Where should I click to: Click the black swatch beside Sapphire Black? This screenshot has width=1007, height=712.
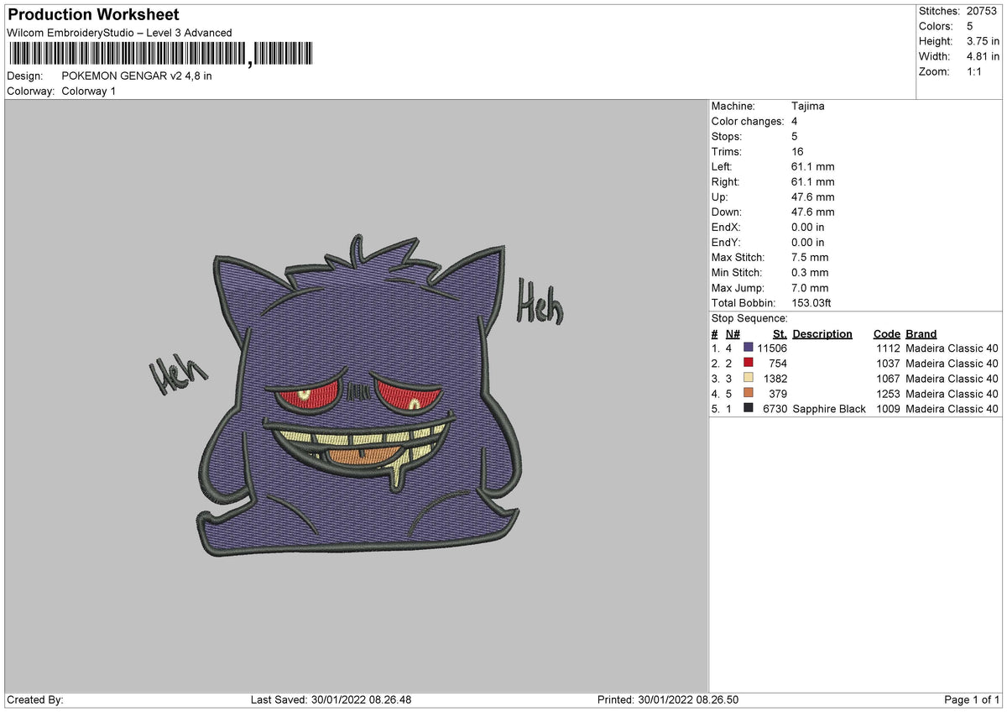click(749, 408)
